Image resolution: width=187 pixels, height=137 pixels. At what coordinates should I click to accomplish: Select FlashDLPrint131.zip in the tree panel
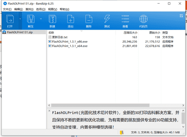pyautogui.click(x=24, y=32)
